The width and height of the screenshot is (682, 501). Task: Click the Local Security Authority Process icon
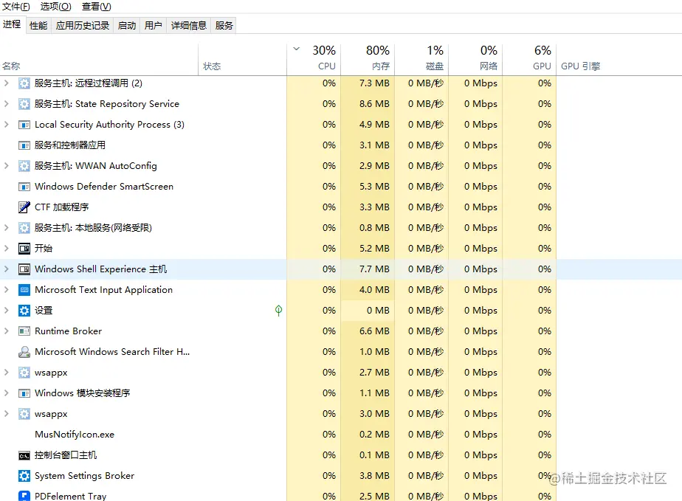(x=24, y=125)
